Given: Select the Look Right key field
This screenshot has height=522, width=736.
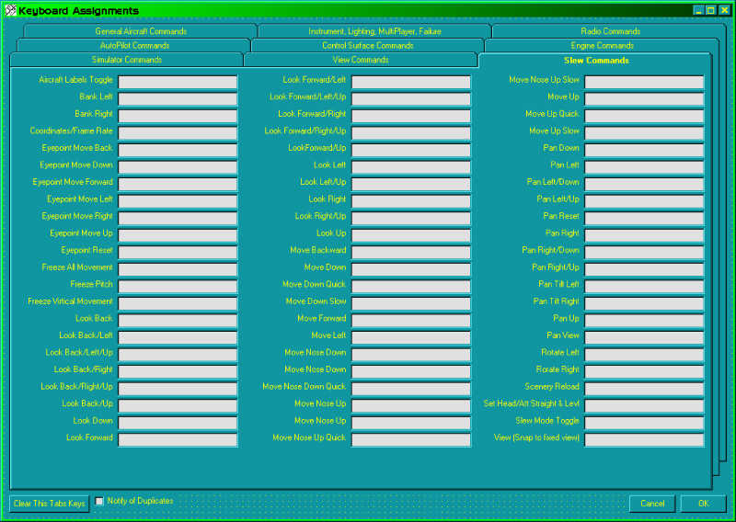Looking at the screenshot, I should [410, 200].
